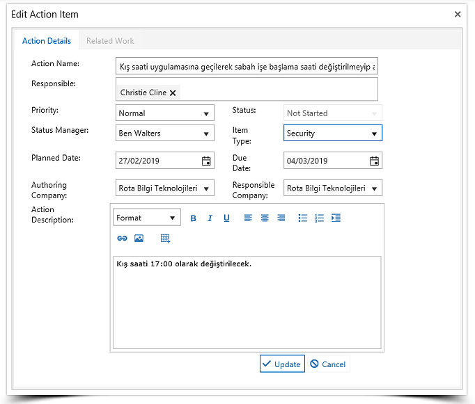Insert a hyperlink in description
Image resolution: width=475 pixels, height=404 pixels.
pos(122,239)
